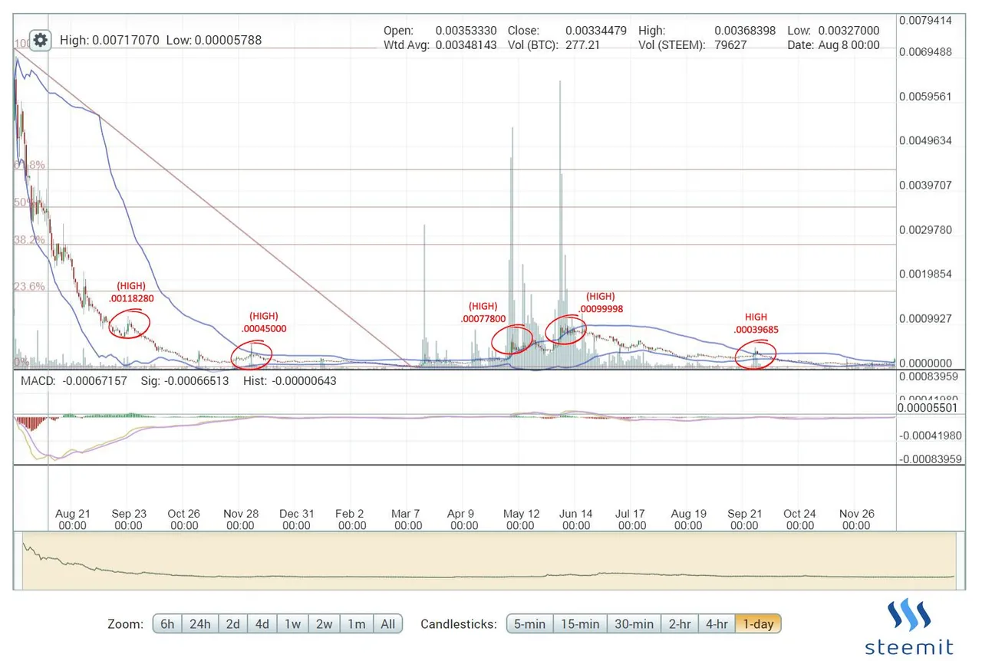Click the range navigator overview strip
This screenshot has width=982, height=661.
pyautogui.click(x=489, y=561)
